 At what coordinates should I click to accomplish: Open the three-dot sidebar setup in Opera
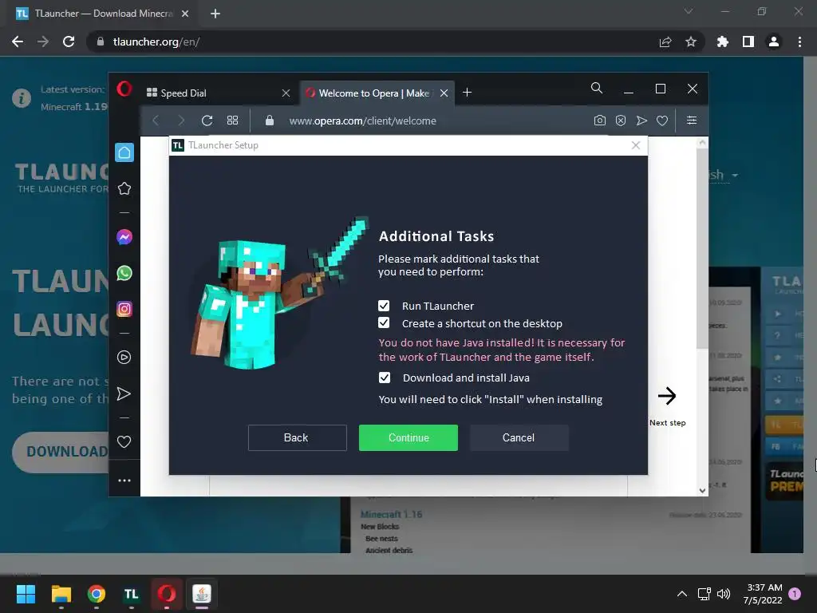[124, 481]
